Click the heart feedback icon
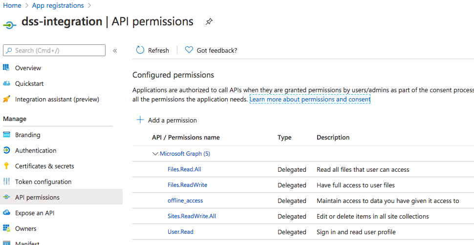This screenshot has width=474, height=245. tap(189, 50)
